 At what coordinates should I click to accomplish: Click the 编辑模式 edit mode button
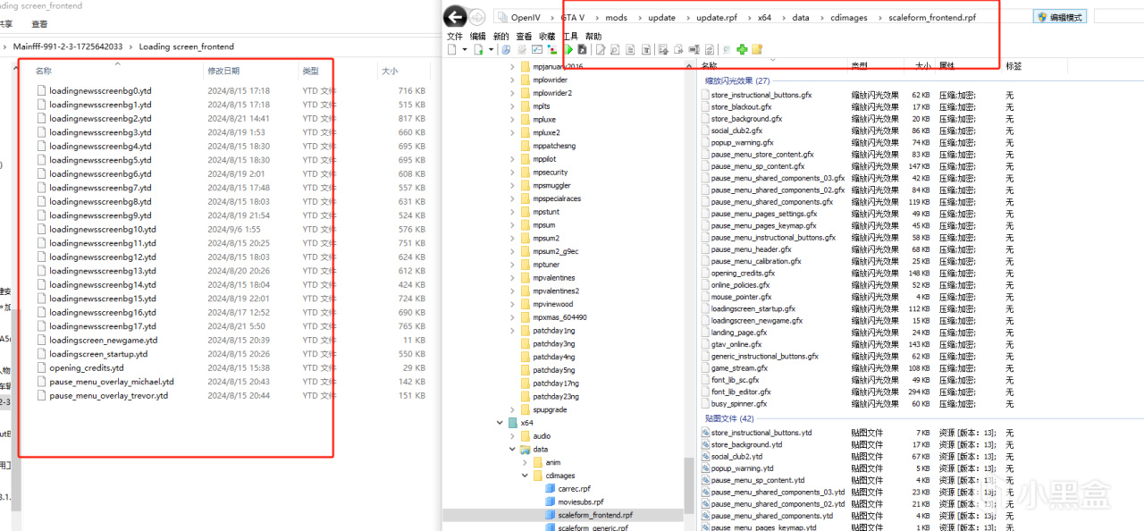pos(1061,17)
